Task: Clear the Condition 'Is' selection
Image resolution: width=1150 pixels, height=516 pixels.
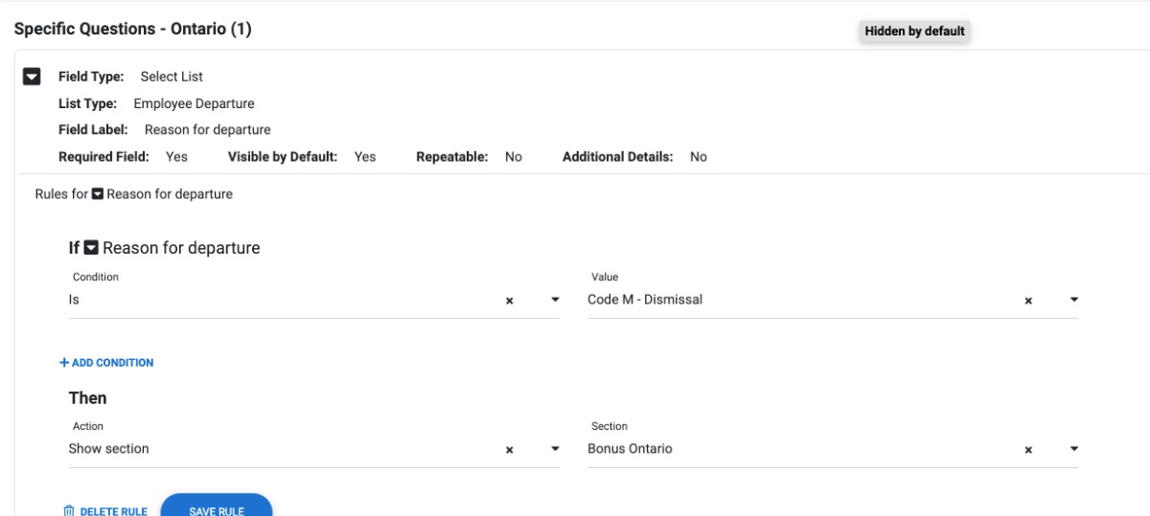Action: click(x=510, y=301)
